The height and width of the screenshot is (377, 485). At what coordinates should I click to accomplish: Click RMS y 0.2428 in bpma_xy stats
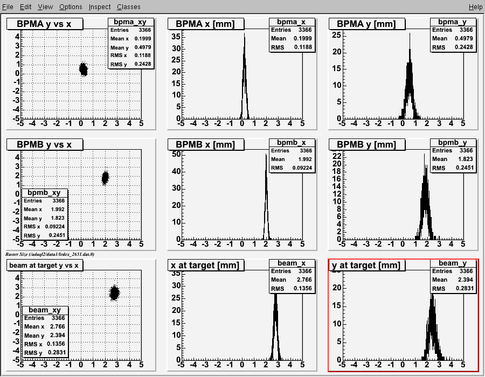[131, 64]
